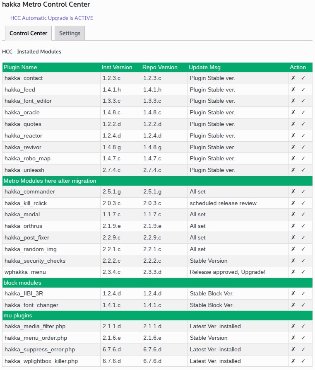Switch to the Settings tab
315x370 pixels.
tap(70, 33)
